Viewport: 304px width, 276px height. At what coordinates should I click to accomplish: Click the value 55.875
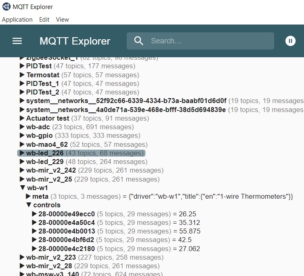190,231
